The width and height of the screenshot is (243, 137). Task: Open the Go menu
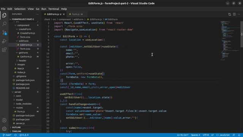(x=38, y=9)
